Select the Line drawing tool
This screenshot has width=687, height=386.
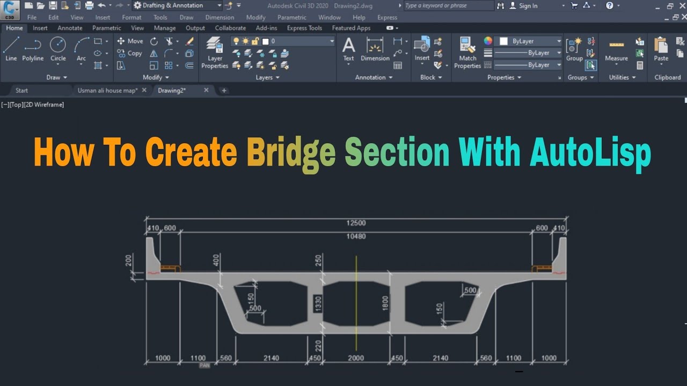point(11,49)
